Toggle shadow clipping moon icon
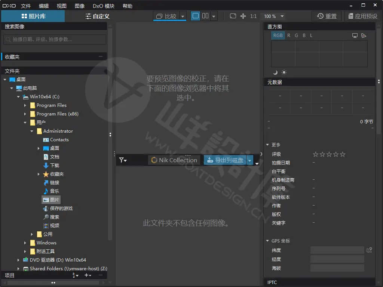 click(275, 72)
